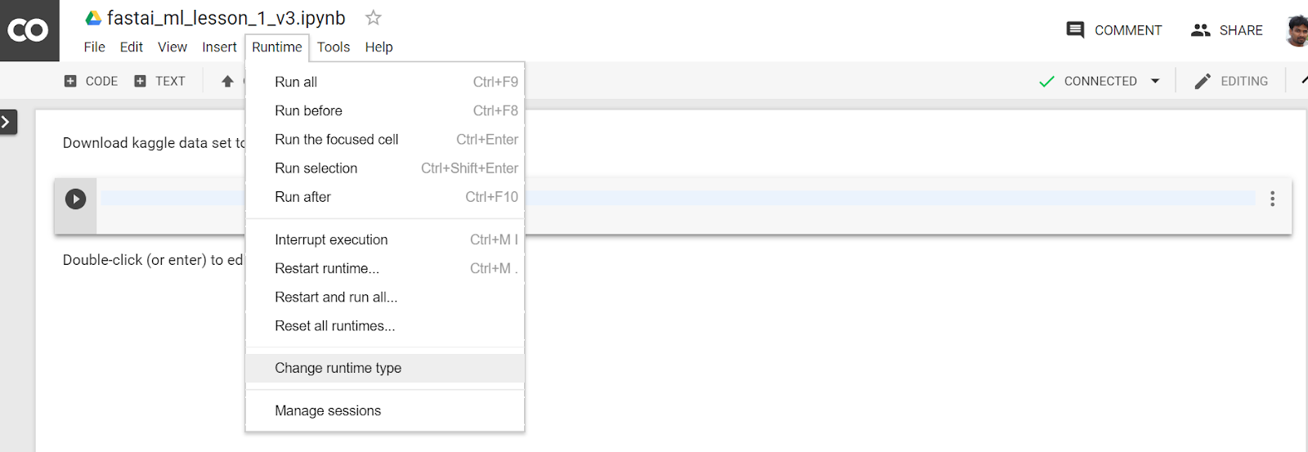Screen dimensions: 1308x452
Task: Open the Tools menu
Action: pyautogui.click(x=334, y=47)
